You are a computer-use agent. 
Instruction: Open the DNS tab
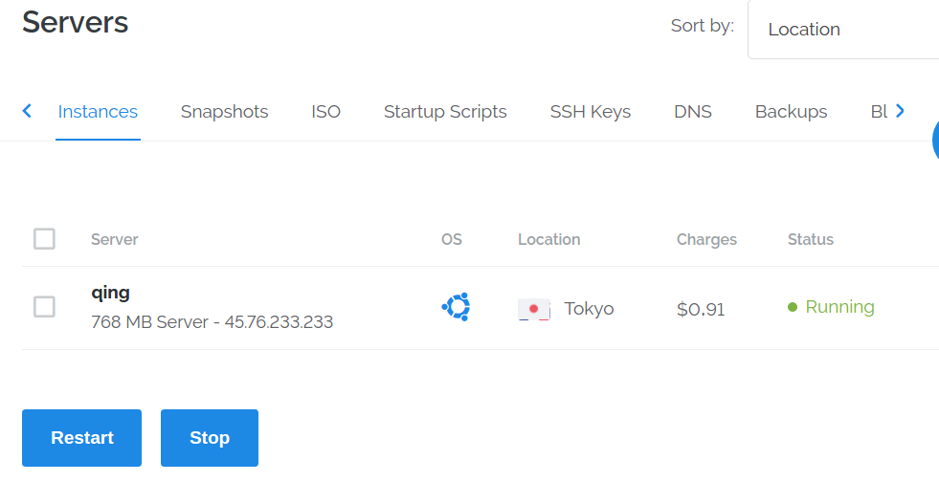[693, 112]
